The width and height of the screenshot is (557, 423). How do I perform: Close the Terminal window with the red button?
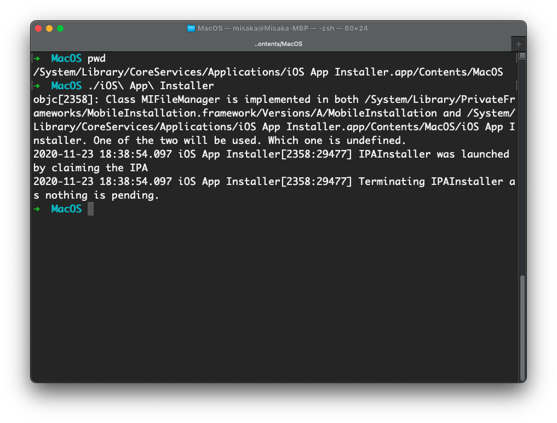(x=38, y=28)
